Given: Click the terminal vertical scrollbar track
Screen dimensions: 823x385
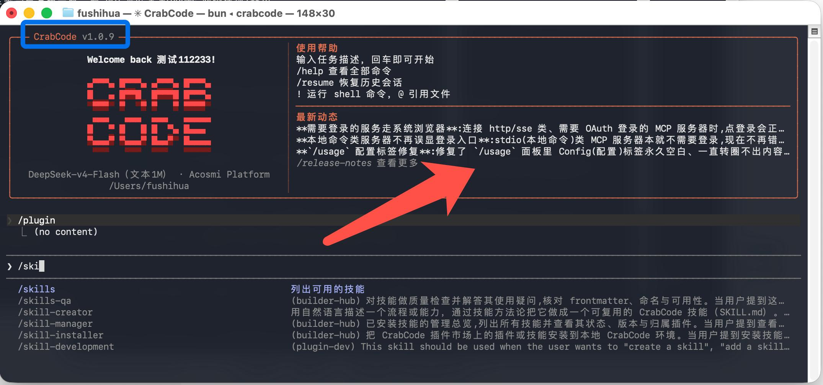Looking at the screenshot, I should tap(815, 210).
